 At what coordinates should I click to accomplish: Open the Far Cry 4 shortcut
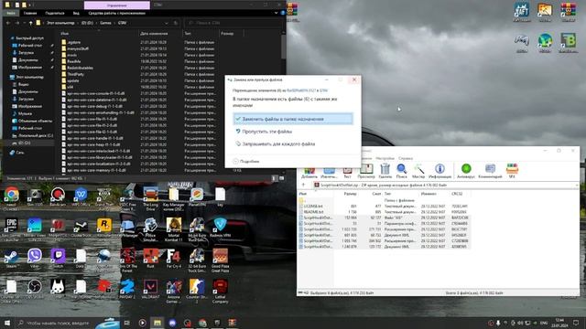[x=173, y=258]
